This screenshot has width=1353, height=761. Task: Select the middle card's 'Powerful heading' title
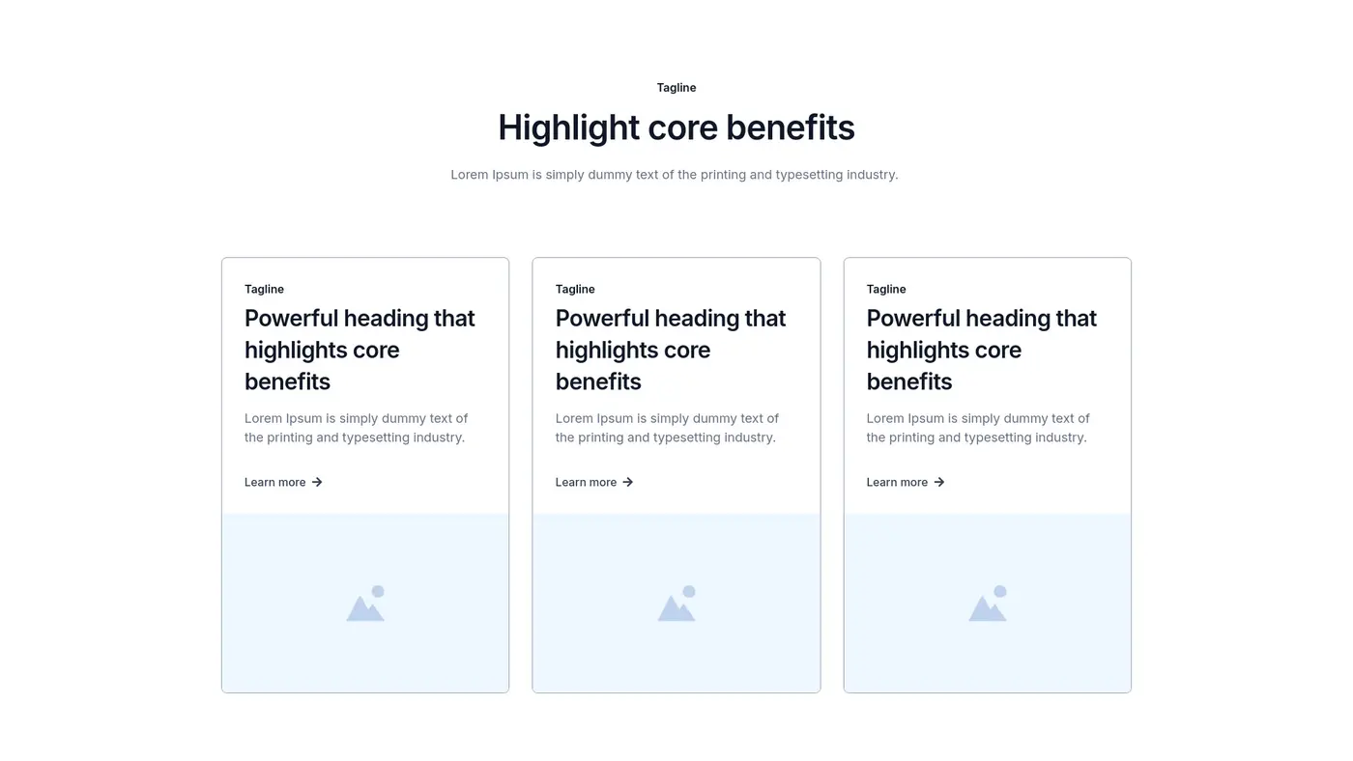(671, 350)
